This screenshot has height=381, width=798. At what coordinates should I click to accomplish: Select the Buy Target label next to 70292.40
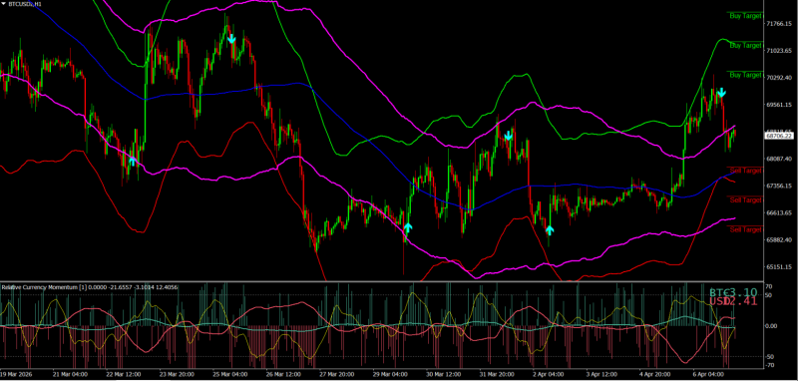click(745, 75)
